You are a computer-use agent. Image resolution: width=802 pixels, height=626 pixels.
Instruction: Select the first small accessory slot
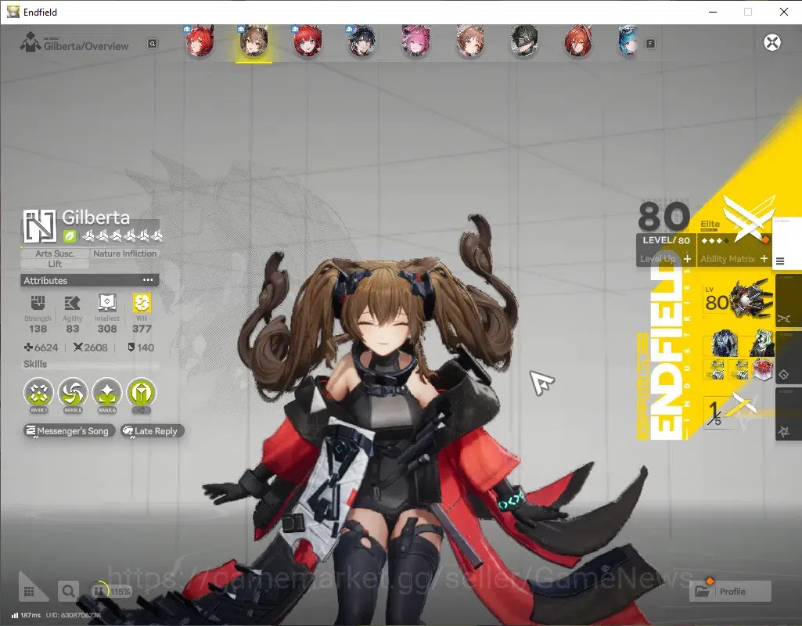pyautogui.click(x=715, y=370)
